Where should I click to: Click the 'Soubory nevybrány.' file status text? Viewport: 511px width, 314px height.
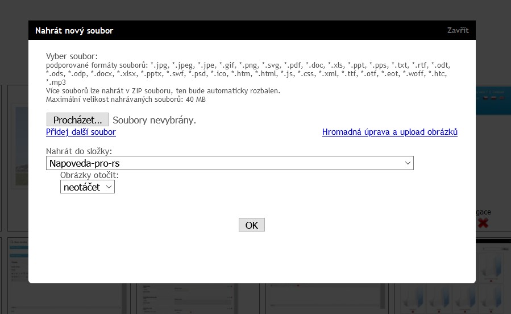tap(154, 120)
